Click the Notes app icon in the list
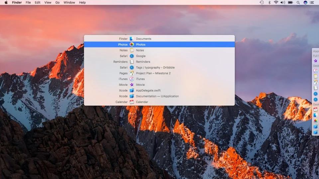This screenshot has width=319, height=179. [132, 50]
